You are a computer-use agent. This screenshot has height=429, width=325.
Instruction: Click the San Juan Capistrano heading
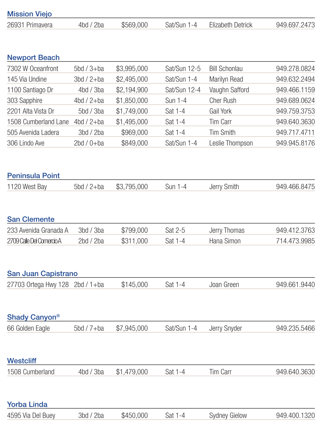[x=42, y=274]
